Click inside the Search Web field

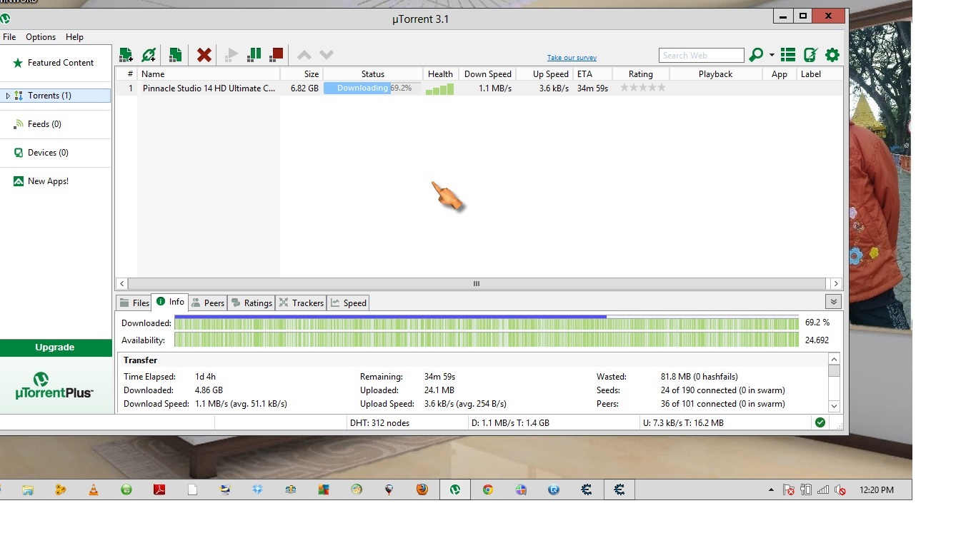pos(701,56)
